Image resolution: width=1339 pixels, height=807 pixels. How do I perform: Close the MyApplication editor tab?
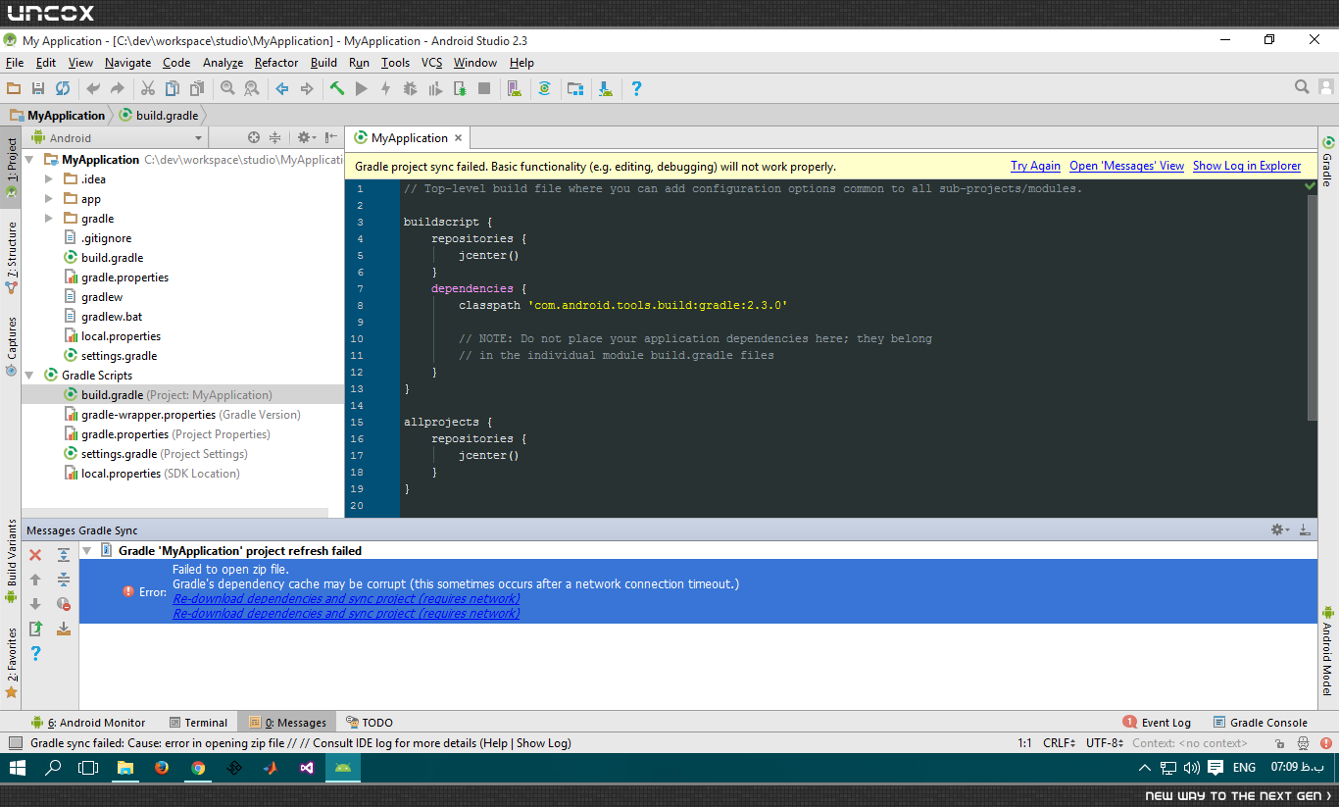pos(458,138)
